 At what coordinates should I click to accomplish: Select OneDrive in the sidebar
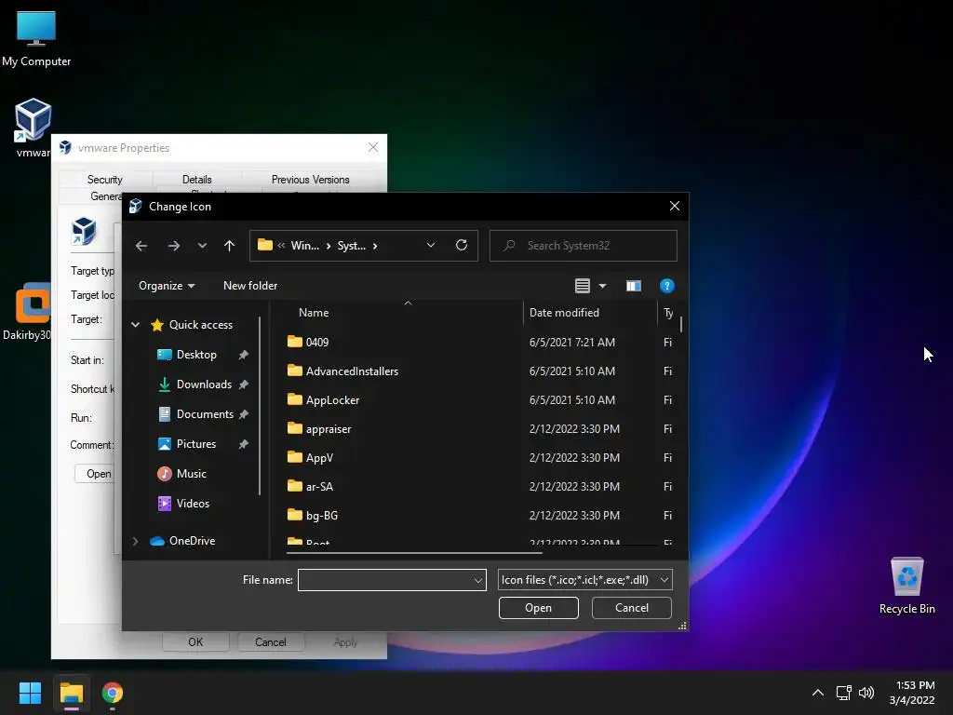tap(192, 541)
